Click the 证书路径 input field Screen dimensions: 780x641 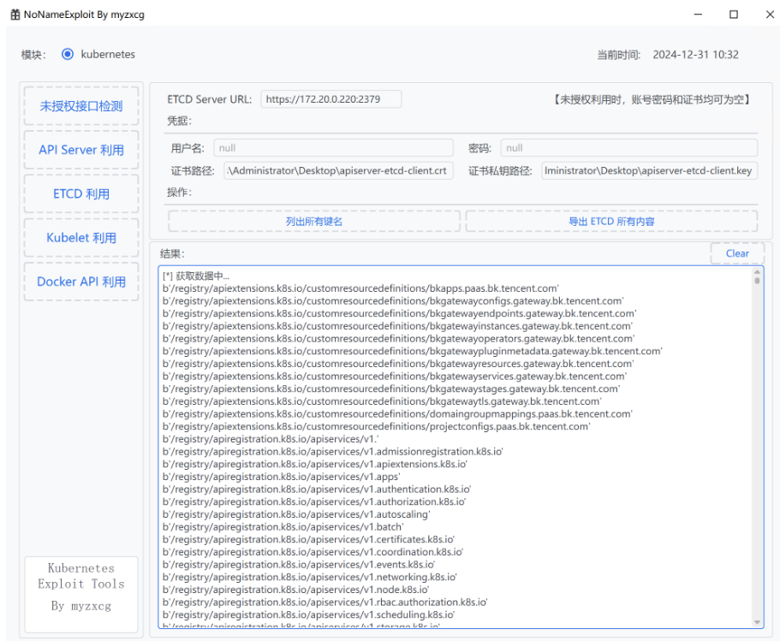click(x=338, y=170)
